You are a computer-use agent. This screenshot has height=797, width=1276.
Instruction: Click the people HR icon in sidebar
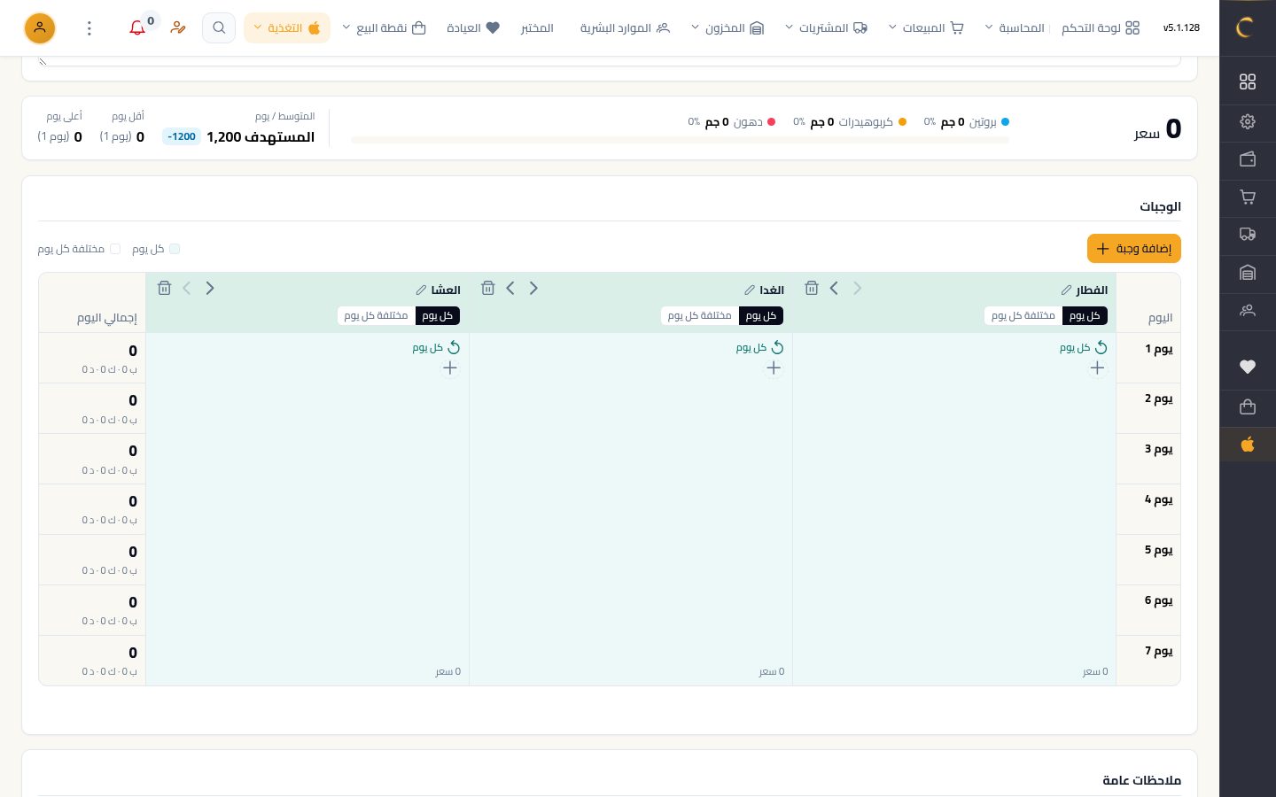click(x=1248, y=311)
